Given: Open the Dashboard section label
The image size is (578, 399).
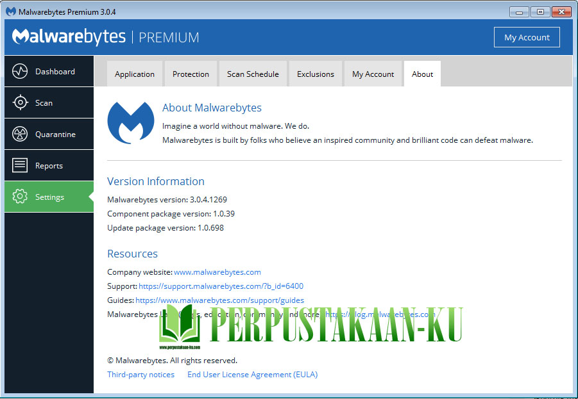Looking at the screenshot, I should click(x=55, y=71).
